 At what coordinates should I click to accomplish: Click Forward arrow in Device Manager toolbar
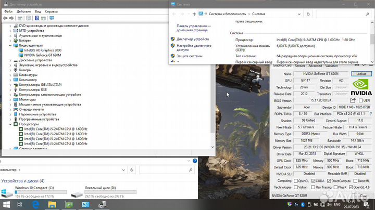click(11, 18)
